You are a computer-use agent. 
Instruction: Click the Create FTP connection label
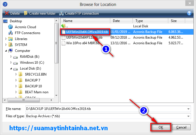pyautogui.click(x=82, y=14)
